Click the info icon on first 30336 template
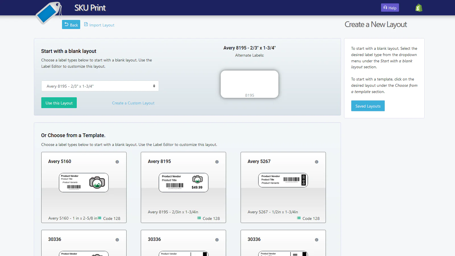Screen dimensions: 455x256 click(117, 240)
